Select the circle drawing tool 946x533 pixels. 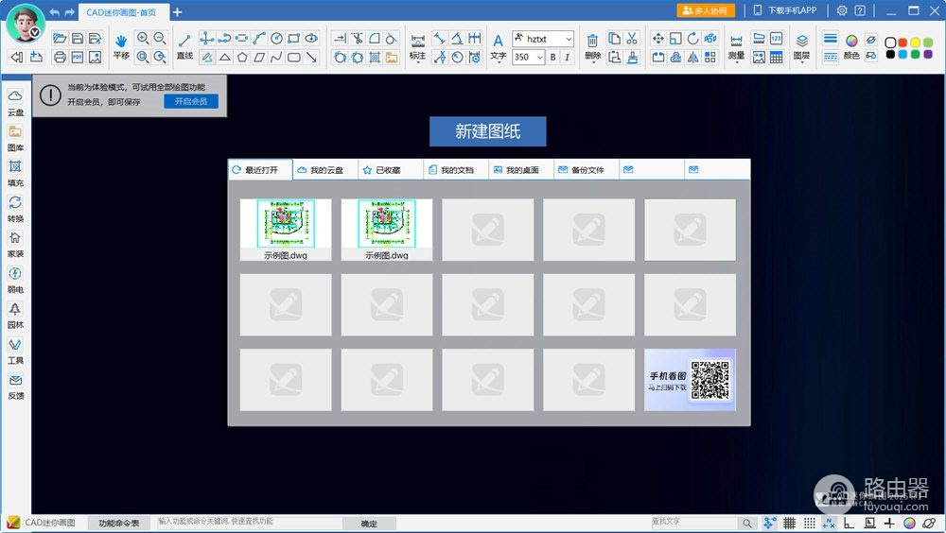(x=276, y=39)
